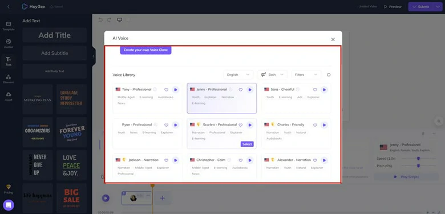Favorite the Christopher - Calm voice
The width and height of the screenshot is (445, 214).
point(241,160)
